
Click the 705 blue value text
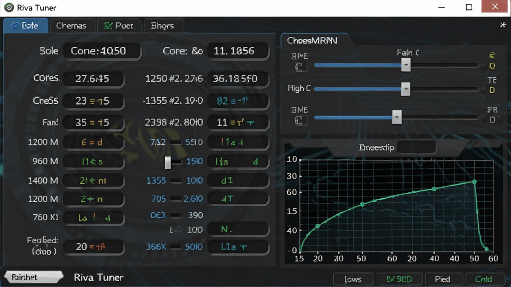[159, 198]
